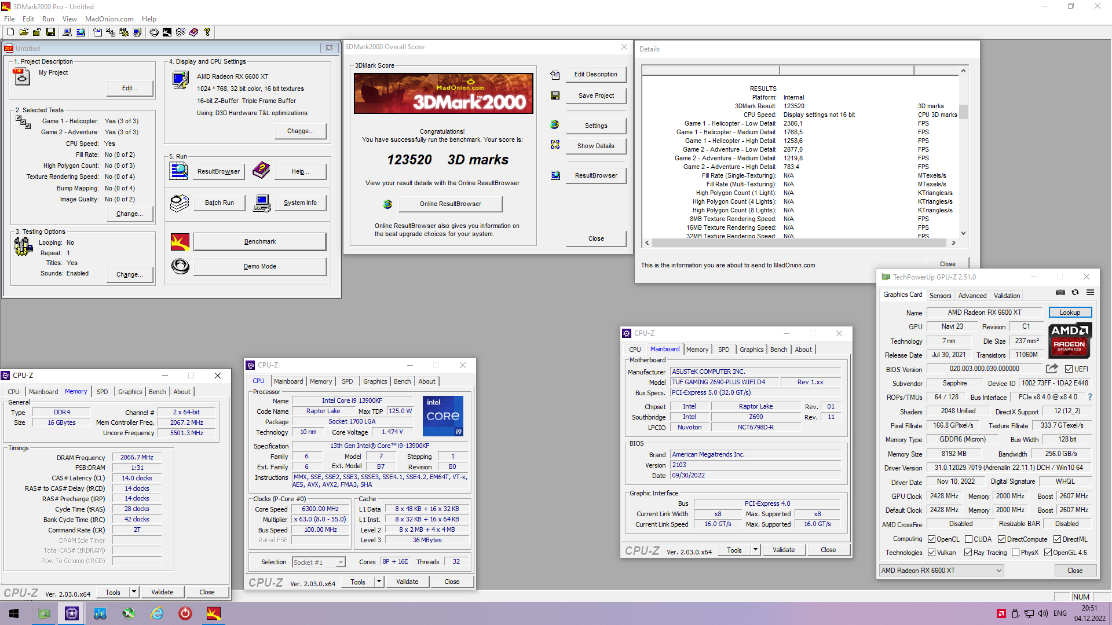The height and width of the screenshot is (625, 1112).
Task: Click Validate in the CPU-Z Mainboard window
Action: coord(783,550)
